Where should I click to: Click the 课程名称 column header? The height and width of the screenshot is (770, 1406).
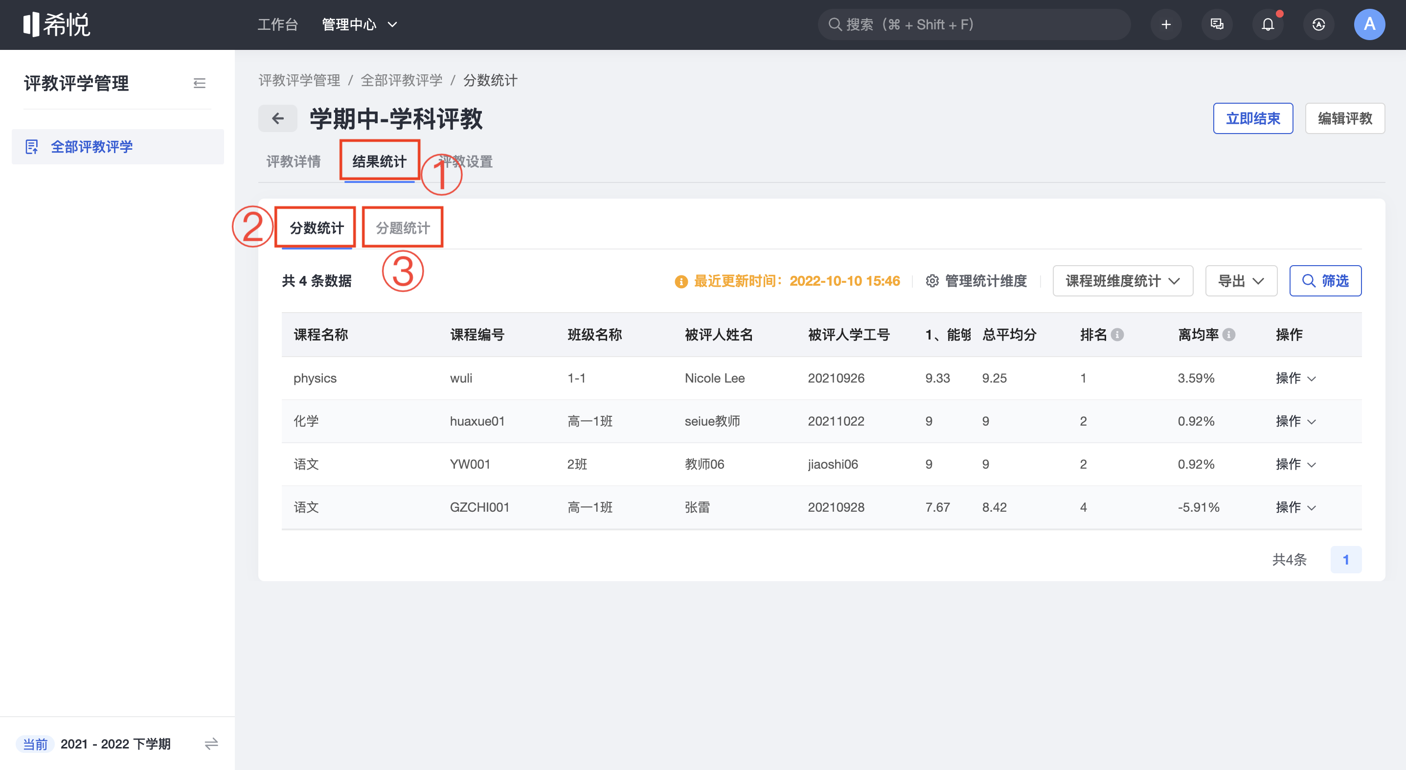point(321,335)
